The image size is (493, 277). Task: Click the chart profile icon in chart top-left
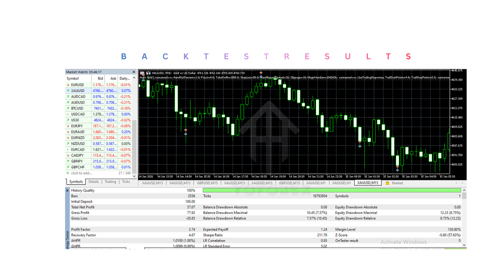tap(141, 73)
